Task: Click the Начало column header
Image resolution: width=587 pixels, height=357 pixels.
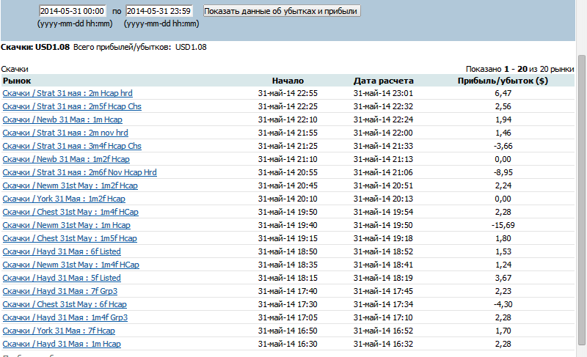Action: (x=288, y=81)
